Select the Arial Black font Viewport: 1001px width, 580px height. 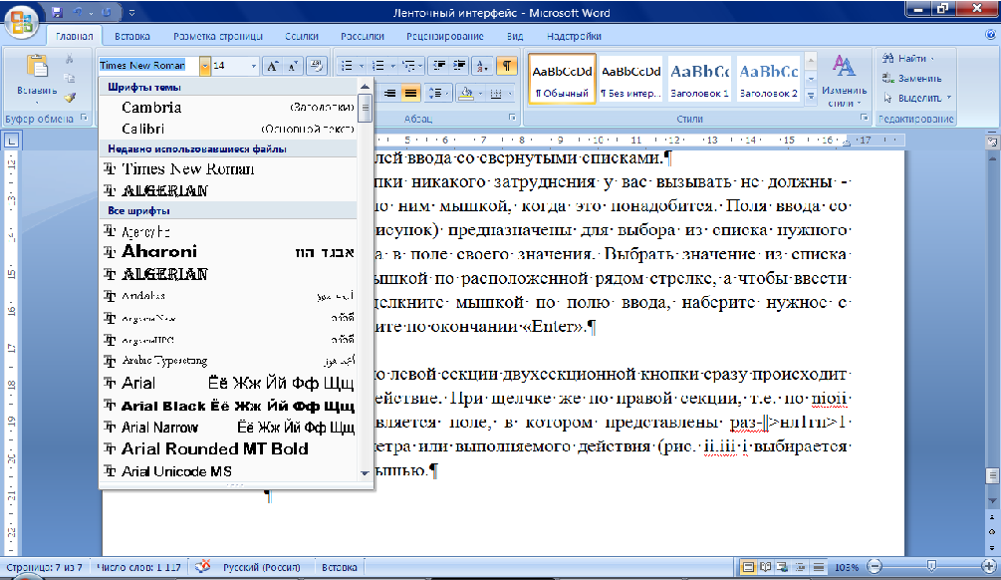[x=228, y=406]
